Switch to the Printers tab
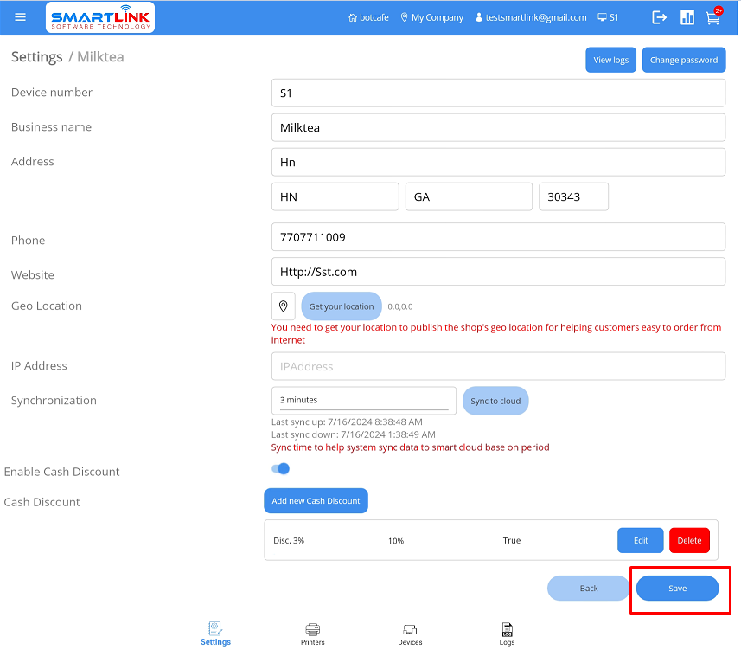 coord(313,634)
